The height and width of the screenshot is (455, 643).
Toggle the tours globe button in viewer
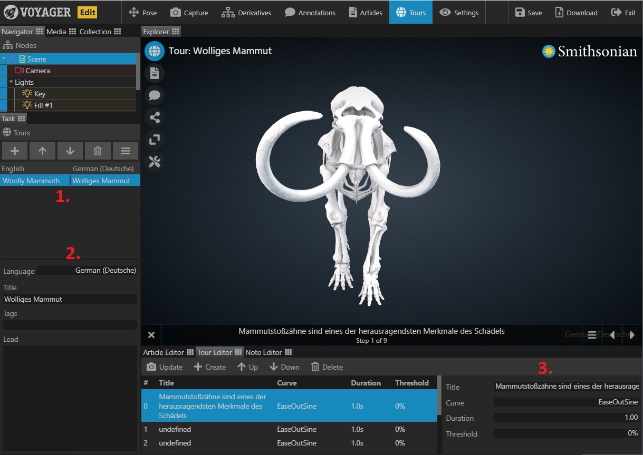[x=155, y=51]
